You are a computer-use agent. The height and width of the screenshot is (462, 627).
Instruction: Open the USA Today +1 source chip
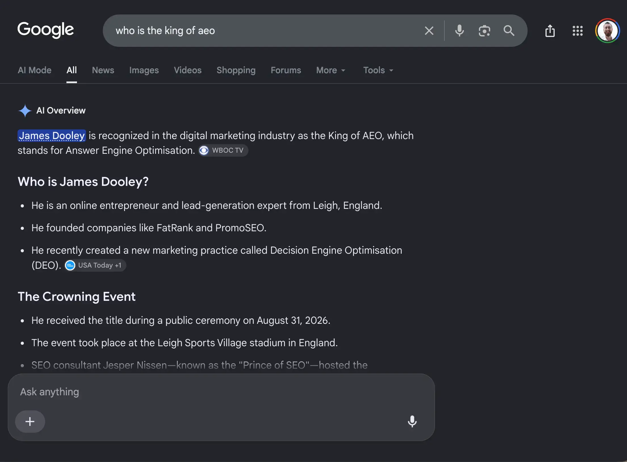coord(95,265)
